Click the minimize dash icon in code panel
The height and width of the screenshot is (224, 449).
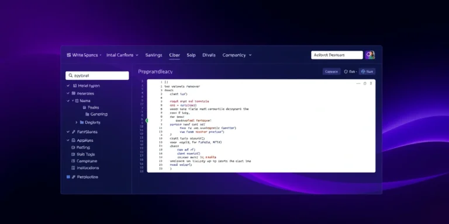358,83
